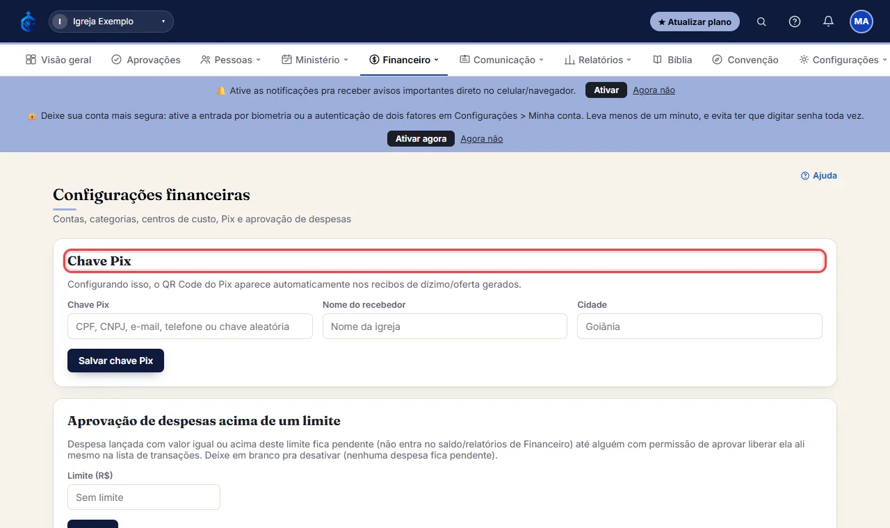This screenshot has height=528, width=890.
Task: Focus the Nome do recebedor field
Action: point(445,327)
